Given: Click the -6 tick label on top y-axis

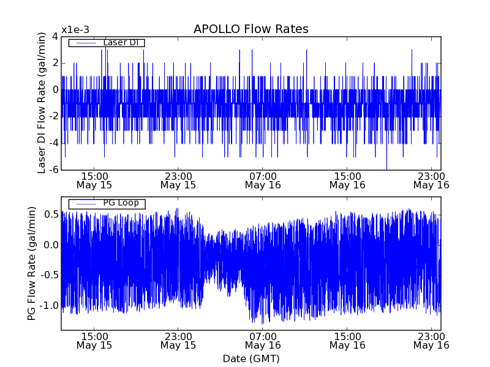Looking at the screenshot, I should click(x=53, y=170).
